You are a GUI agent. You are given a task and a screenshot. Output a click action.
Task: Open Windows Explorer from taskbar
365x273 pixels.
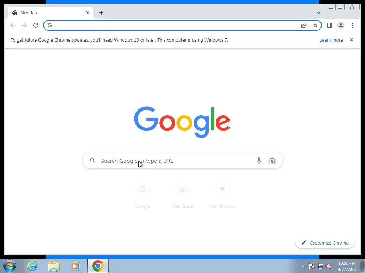pos(54,266)
